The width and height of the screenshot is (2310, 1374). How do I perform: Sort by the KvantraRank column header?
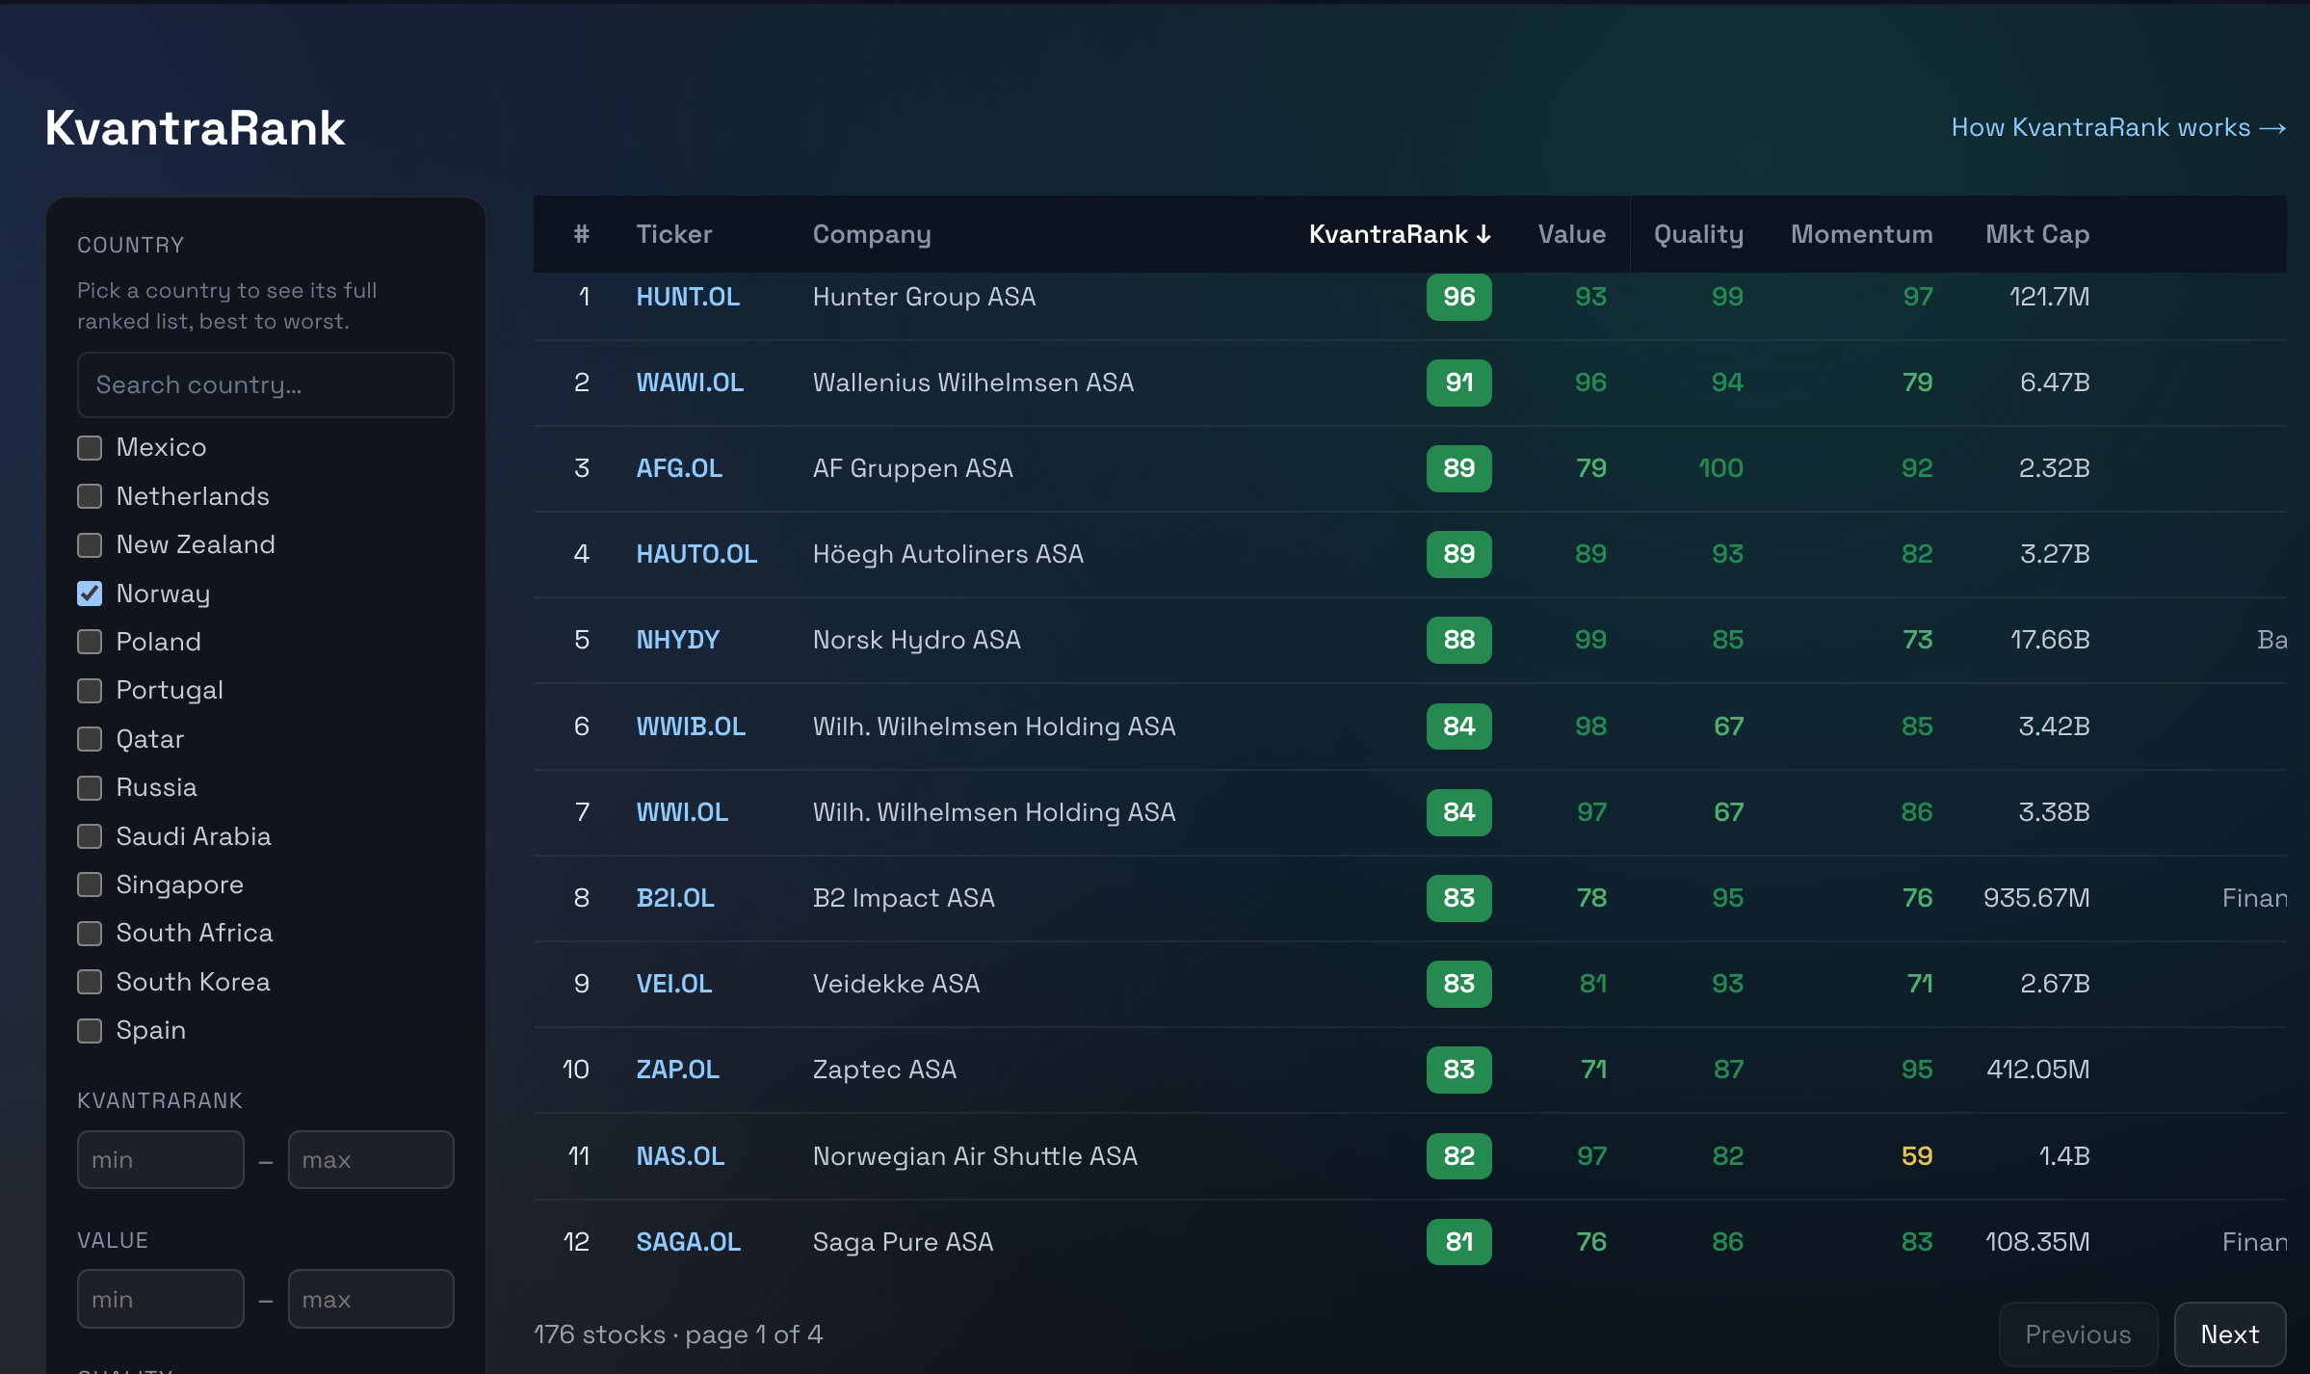click(1400, 234)
